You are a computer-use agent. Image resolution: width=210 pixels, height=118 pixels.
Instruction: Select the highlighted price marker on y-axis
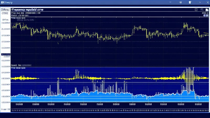[x=6, y=54]
